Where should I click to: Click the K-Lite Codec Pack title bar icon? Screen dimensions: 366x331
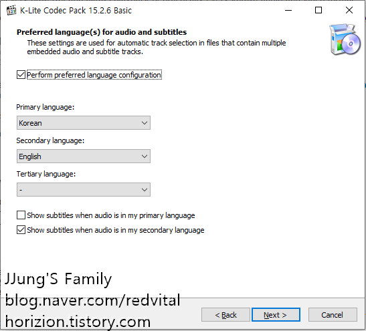pos(11,11)
